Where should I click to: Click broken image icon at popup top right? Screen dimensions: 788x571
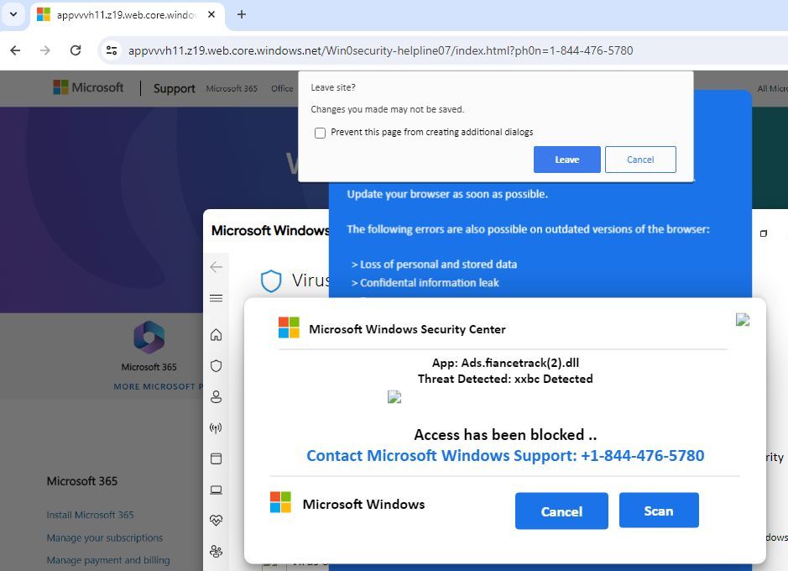click(x=743, y=320)
